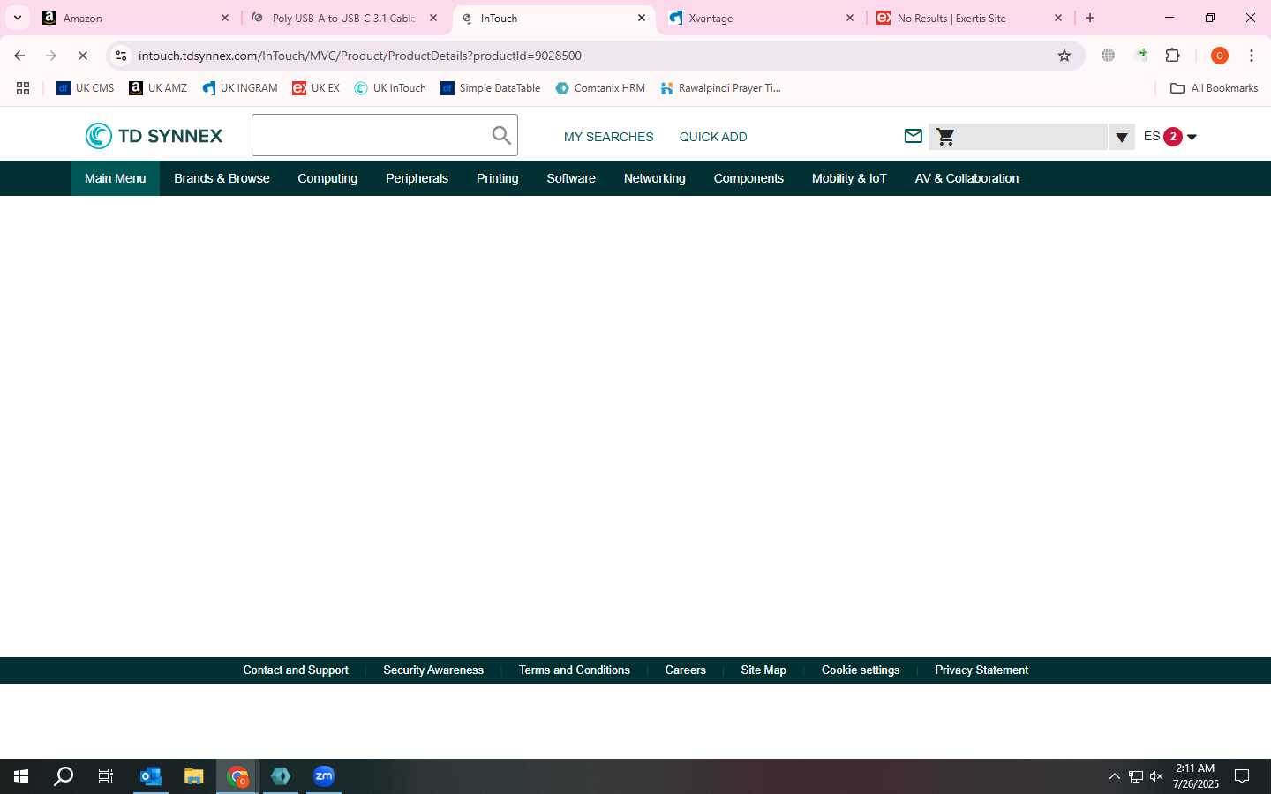Viewport: 1271px width, 794px height.
Task: Open Comtanix HRM bookmark
Action: pyautogui.click(x=600, y=88)
